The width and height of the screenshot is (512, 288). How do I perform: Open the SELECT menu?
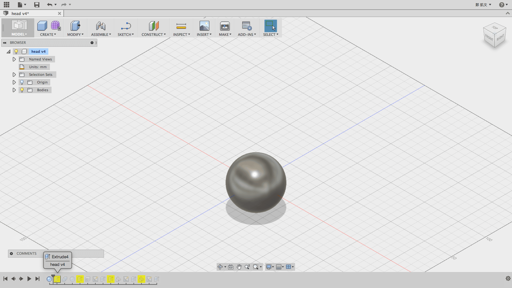(x=271, y=35)
